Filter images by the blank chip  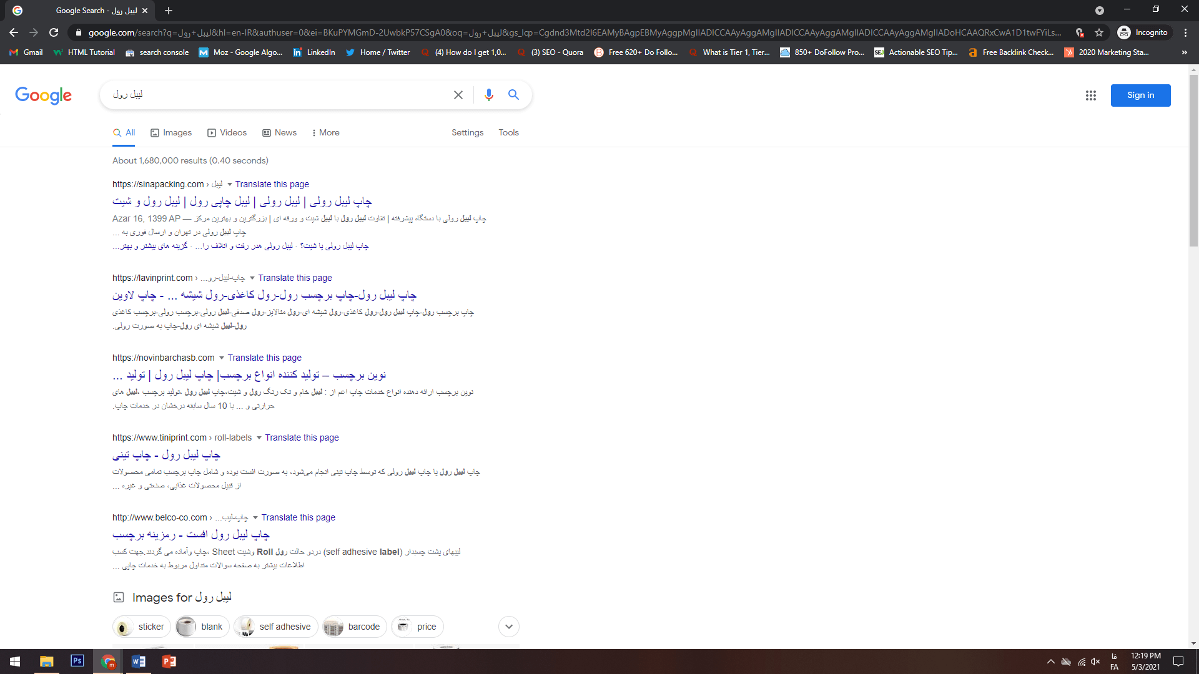202,627
